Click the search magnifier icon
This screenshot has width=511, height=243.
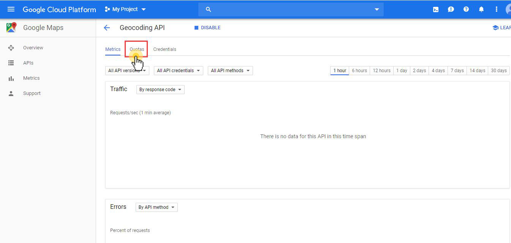coord(208,9)
